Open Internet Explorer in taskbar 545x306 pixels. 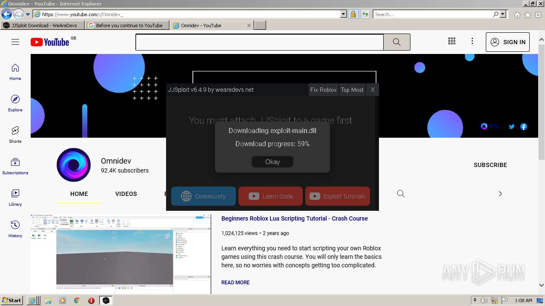(x=33, y=300)
